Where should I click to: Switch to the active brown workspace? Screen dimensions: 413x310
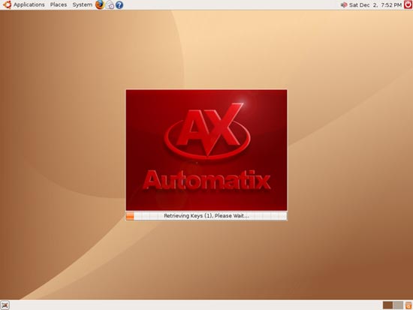coord(387,305)
